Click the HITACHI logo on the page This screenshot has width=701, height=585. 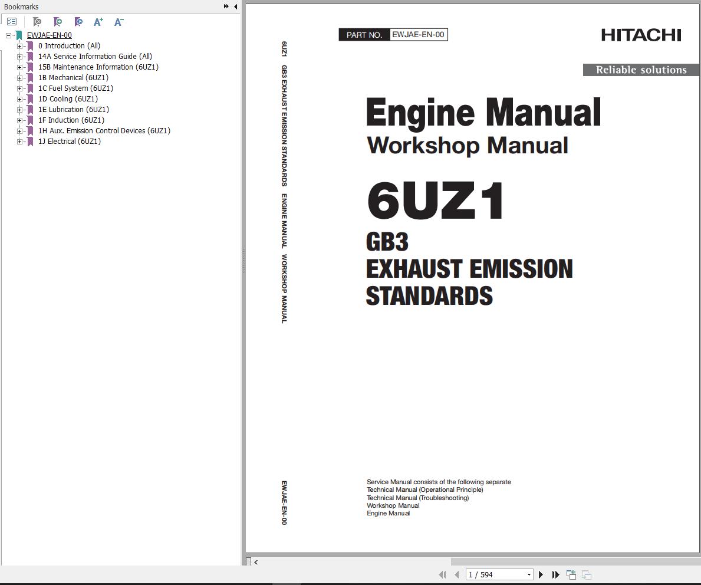pyautogui.click(x=641, y=35)
